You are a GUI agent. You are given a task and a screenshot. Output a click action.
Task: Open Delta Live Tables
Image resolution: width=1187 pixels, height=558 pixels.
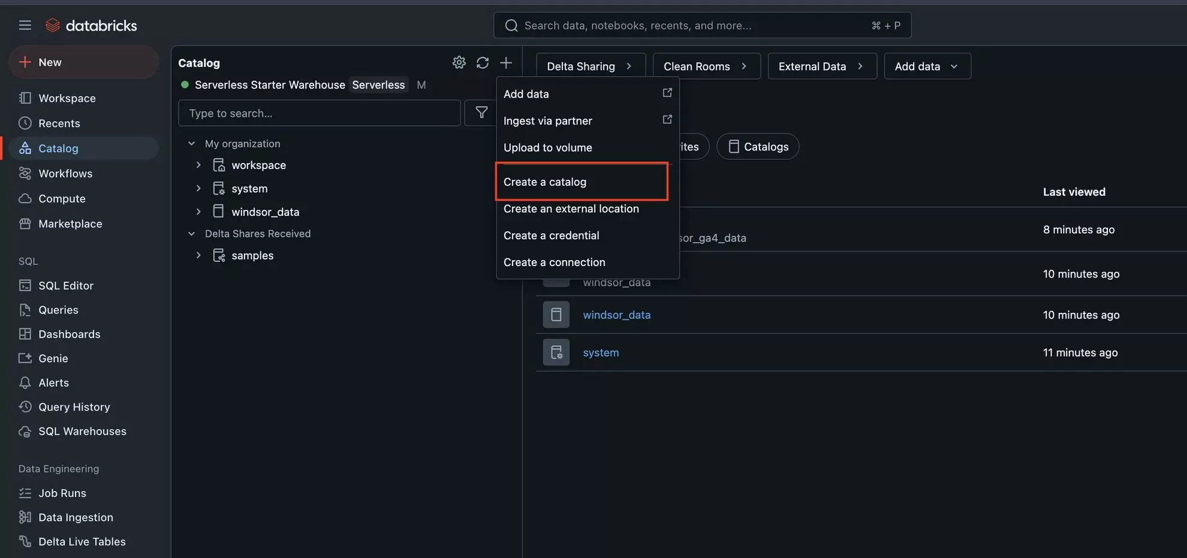click(82, 541)
